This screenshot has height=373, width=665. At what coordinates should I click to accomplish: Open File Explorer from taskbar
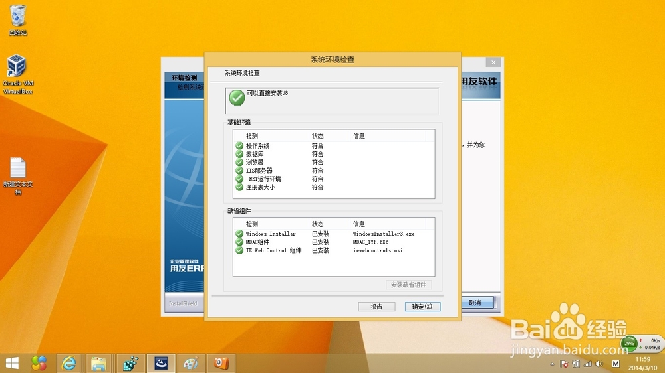pyautogui.click(x=99, y=363)
